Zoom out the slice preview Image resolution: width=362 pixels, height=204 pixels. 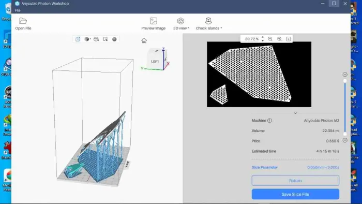(x=270, y=39)
